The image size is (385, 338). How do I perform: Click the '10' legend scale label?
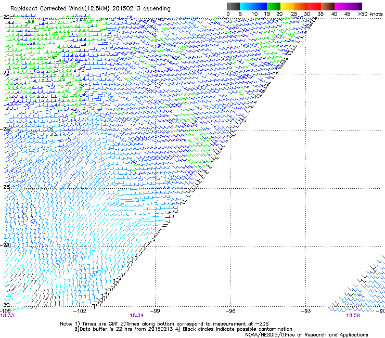(x=254, y=14)
